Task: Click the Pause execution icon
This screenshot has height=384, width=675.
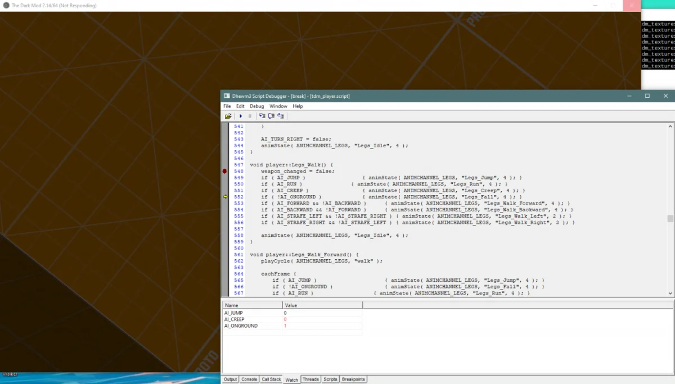Action: 250,116
